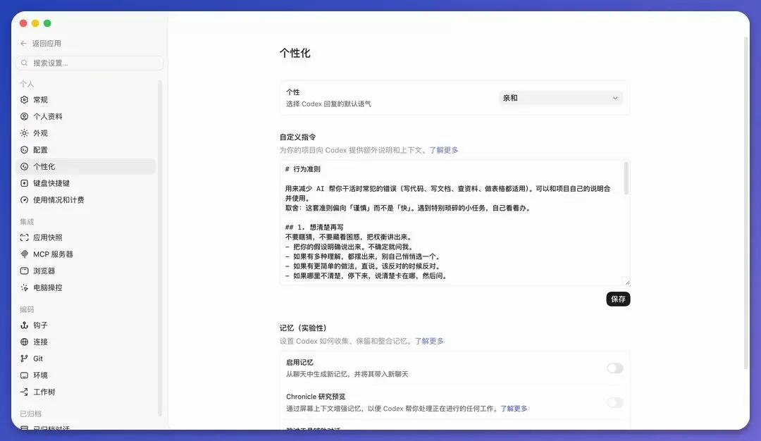Select MCP 服务器 in sidebar
This screenshot has width=761, height=441.
coord(86,254)
